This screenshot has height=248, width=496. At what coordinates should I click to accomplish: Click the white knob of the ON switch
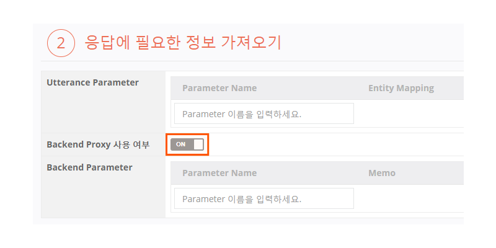pos(198,144)
